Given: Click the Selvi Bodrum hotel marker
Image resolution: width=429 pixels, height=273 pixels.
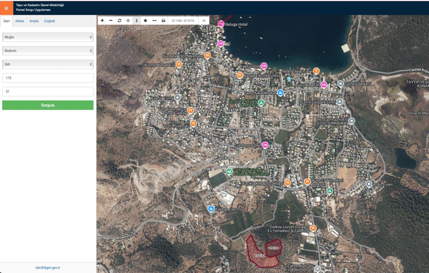Looking at the screenshot, I should pos(324,85).
